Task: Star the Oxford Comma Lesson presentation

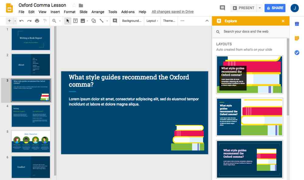Action: tap(73, 5)
